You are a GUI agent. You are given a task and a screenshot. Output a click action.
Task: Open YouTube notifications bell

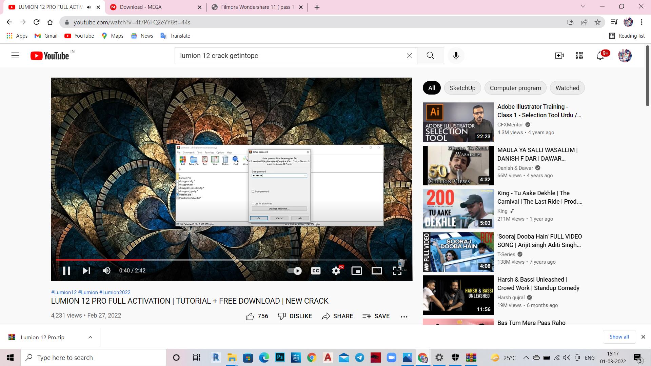(600, 56)
